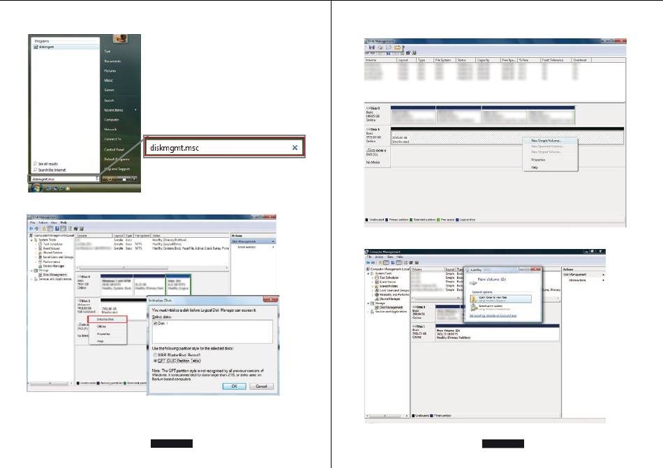This screenshot has height=468, width=663.
Task: Expand Services and Applications tree node
Action: click(31, 279)
